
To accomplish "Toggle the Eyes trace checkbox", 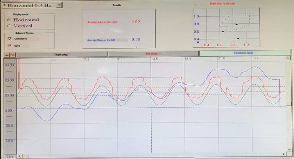I will [9, 45].
